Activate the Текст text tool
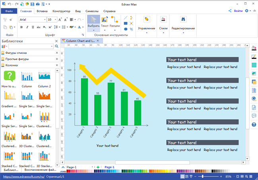 click(x=105, y=21)
